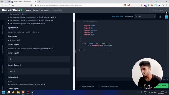Click the Brave Shields lion icon

point(125,5)
